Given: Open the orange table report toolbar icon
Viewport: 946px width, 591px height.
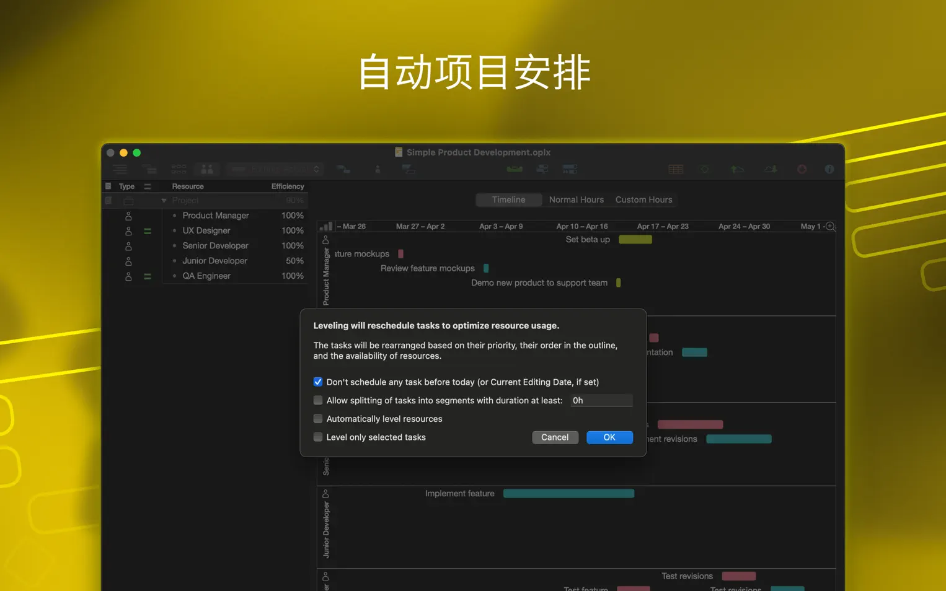Looking at the screenshot, I should pos(676,169).
